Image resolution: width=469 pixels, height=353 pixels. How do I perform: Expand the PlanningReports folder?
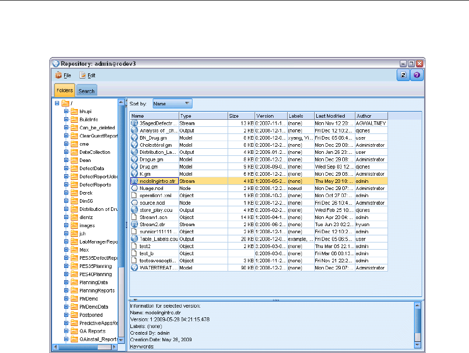[66, 290]
